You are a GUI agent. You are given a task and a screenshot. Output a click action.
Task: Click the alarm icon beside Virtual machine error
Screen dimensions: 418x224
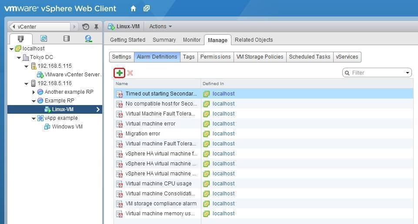coord(120,124)
